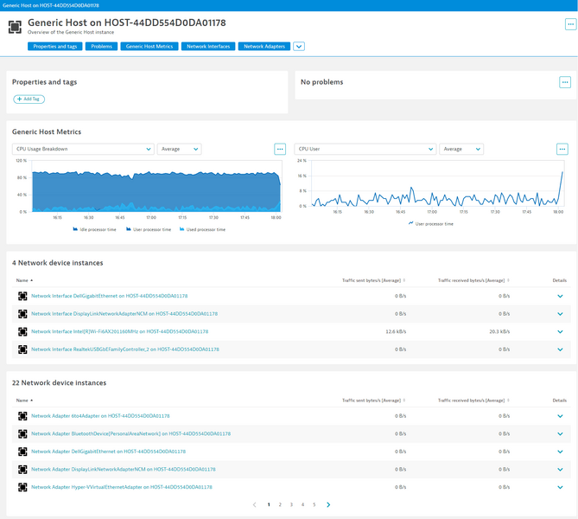Go to next page using pagination arrow

pos(328,504)
